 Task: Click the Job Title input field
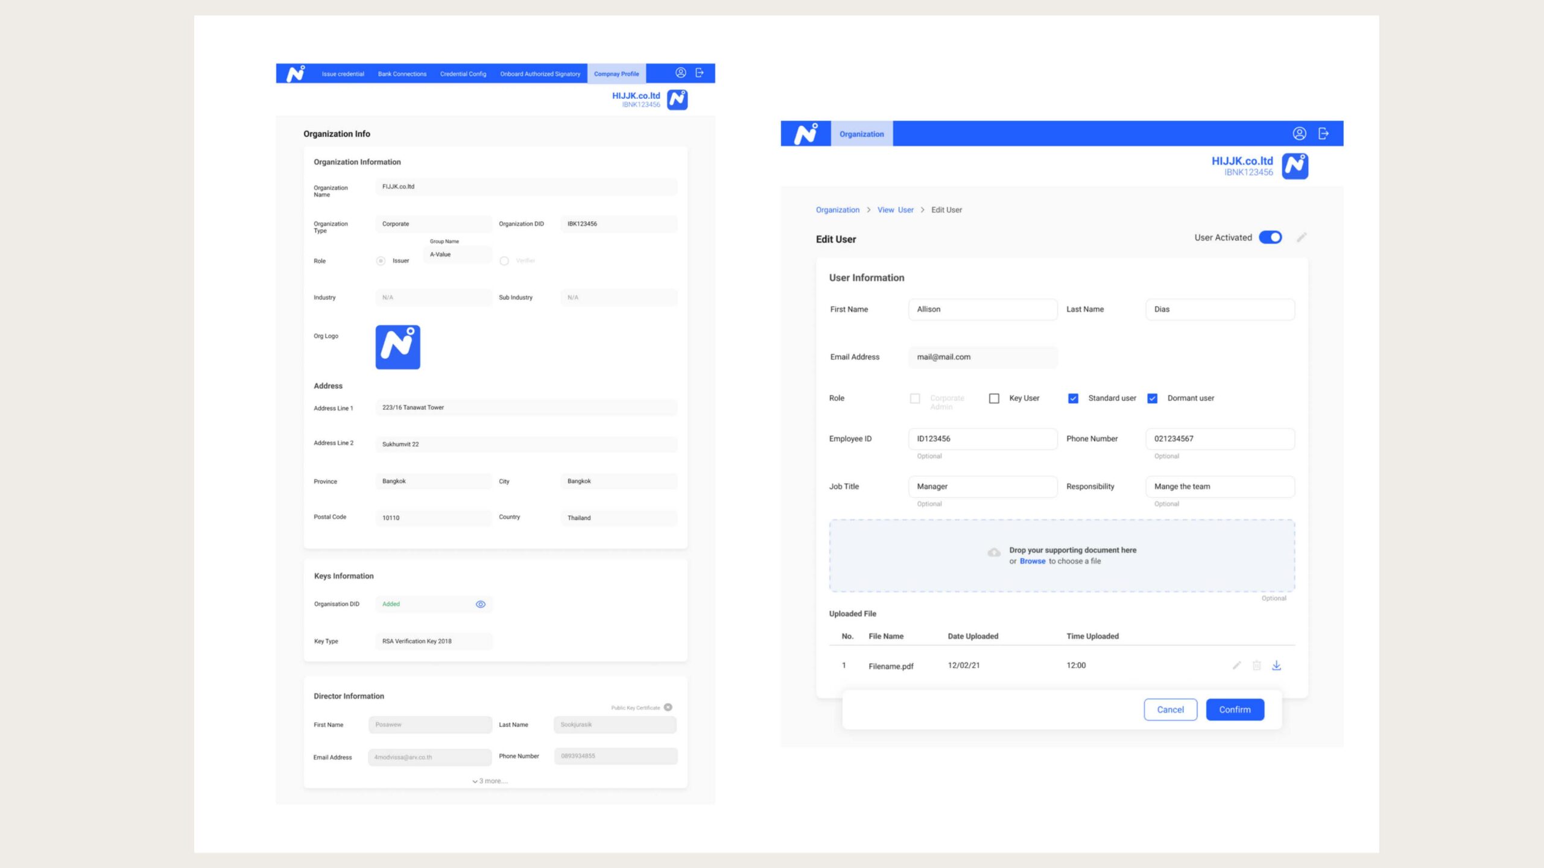coord(982,486)
